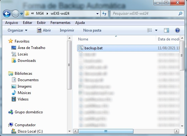Change view using the view mode icon
Viewport: 187px width, 136px height.
[x=150, y=30]
